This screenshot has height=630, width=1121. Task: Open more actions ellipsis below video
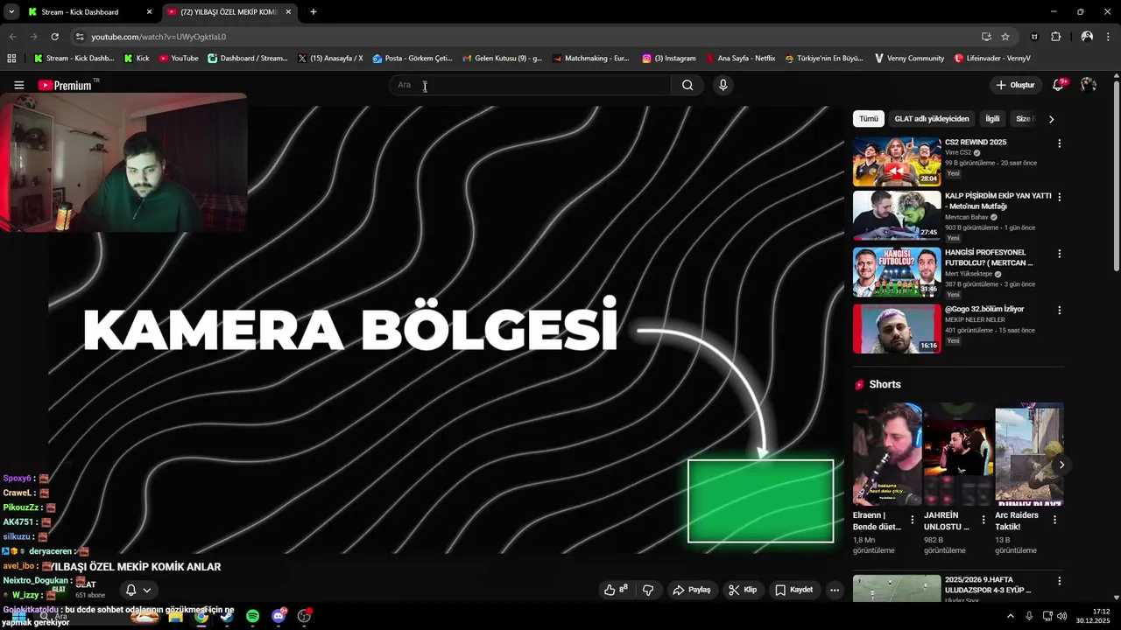click(x=835, y=590)
